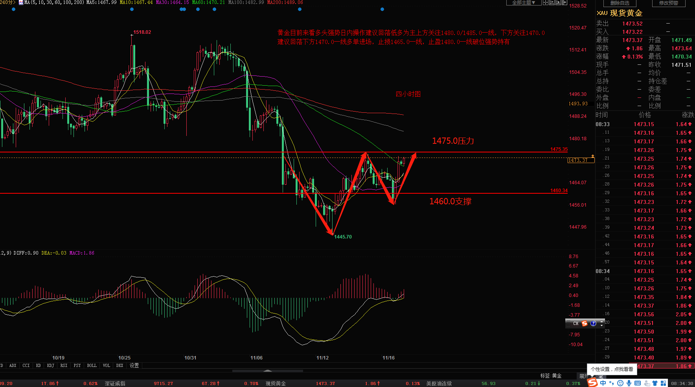The width and height of the screenshot is (695, 387).
Task: Click the 开盘 1471.49 value
Action: [681, 40]
